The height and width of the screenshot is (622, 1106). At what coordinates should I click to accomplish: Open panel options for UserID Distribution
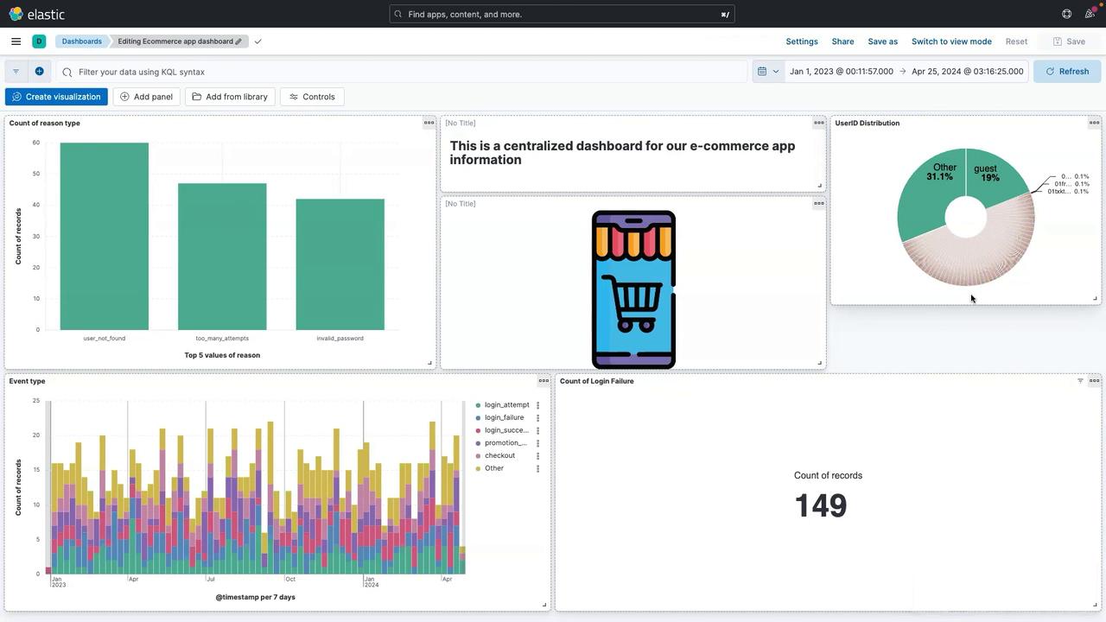pyautogui.click(x=1094, y=123)
